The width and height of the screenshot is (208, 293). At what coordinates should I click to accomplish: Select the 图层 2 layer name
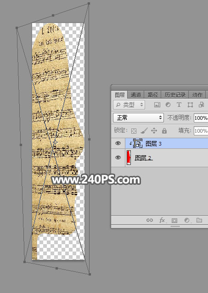coord(143,158)
